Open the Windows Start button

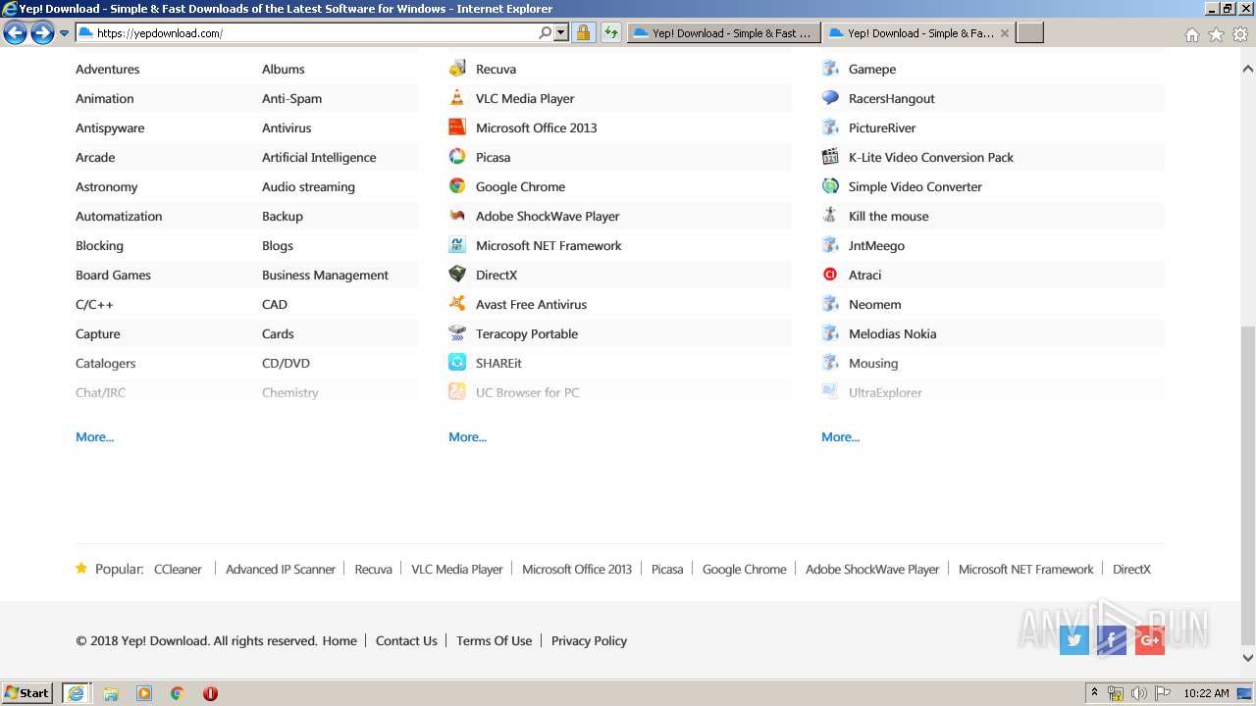(x=27, y=692)
